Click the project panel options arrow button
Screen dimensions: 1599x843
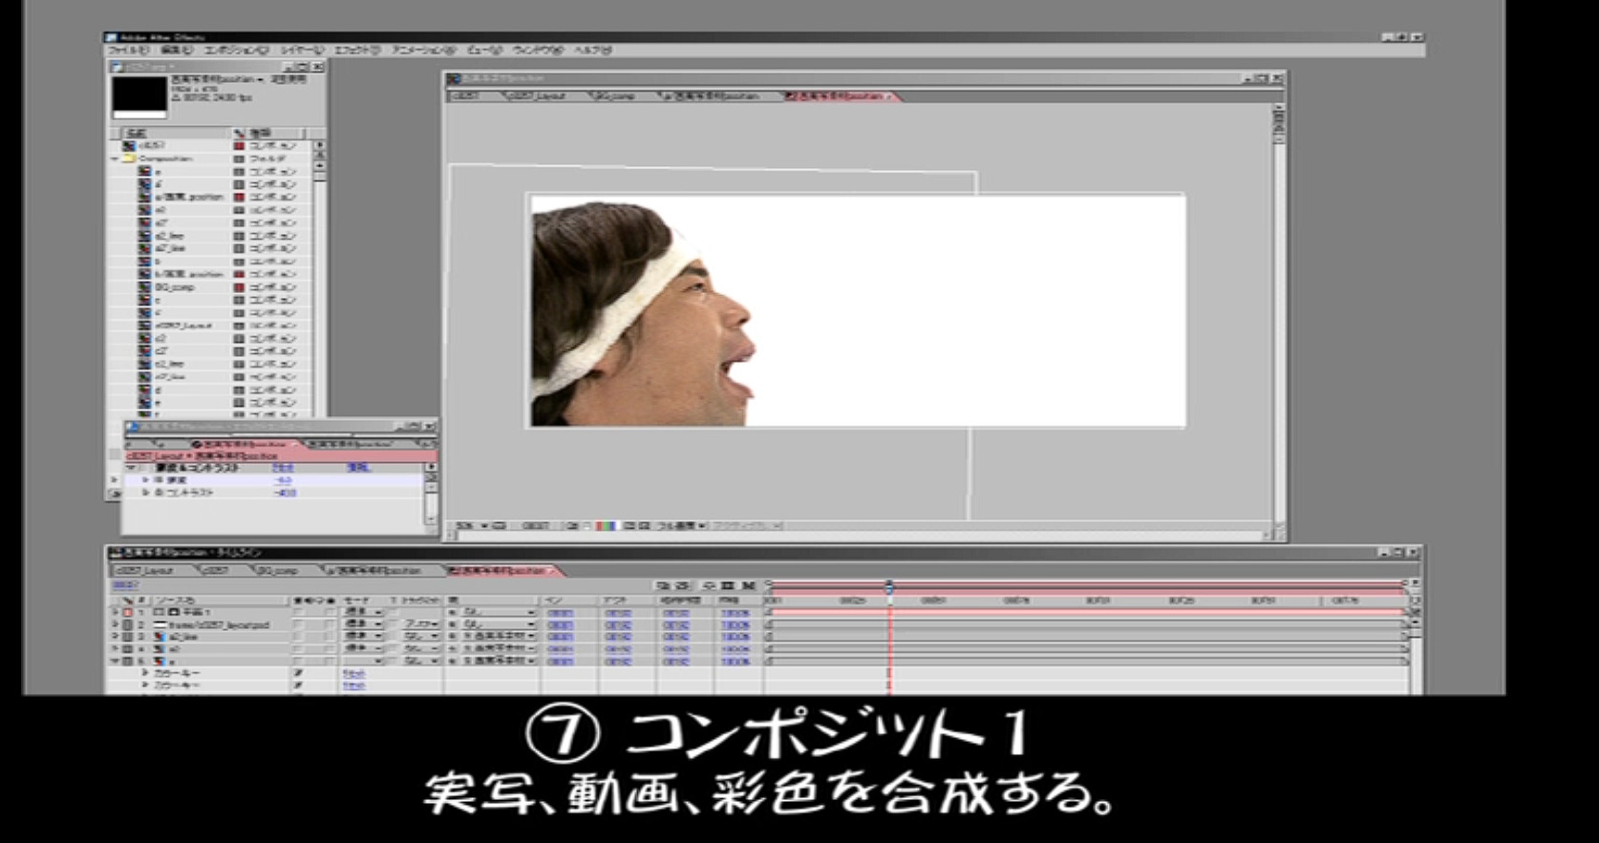click(318, 146)
